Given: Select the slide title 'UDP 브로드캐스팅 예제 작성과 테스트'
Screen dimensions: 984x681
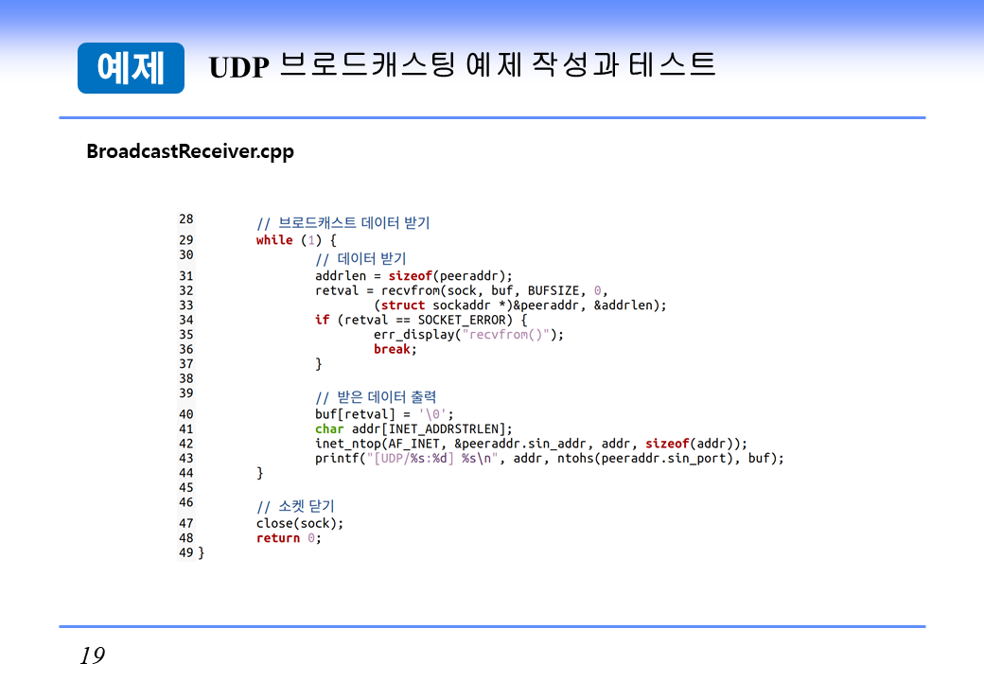Looking at the screenshot, I should (x=462, y=65).
